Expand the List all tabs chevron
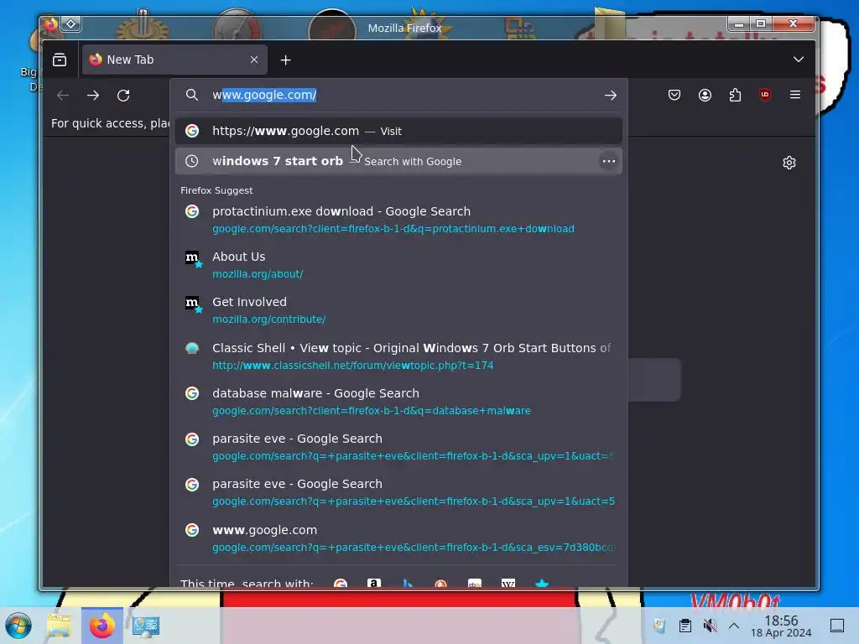The width and height of the screenshot is (859, 644). [x=799, y=60]
